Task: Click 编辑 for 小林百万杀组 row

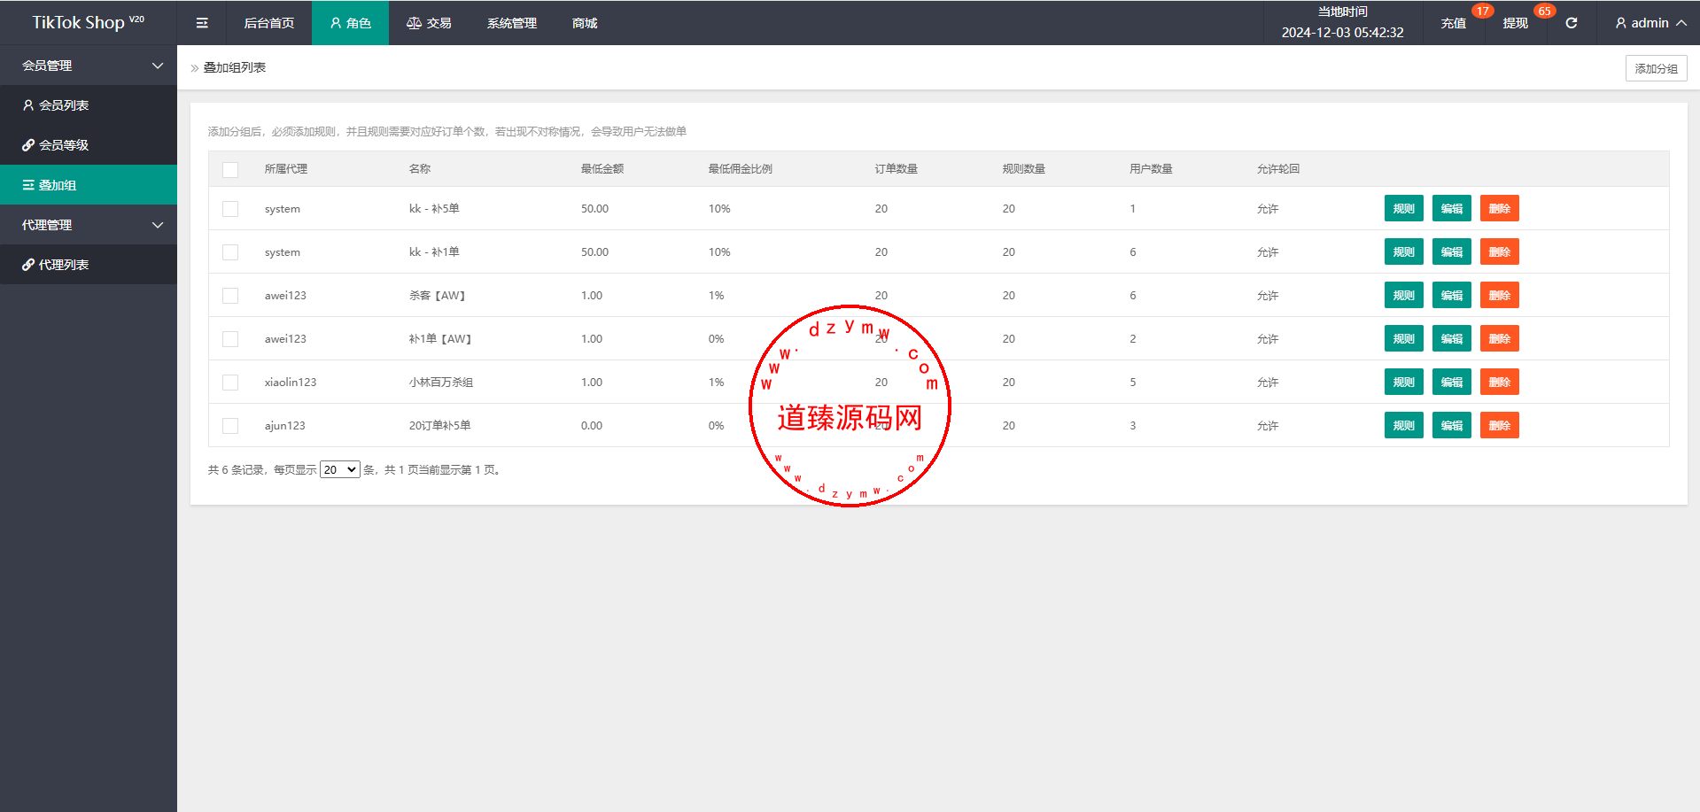Action: 1451,383
